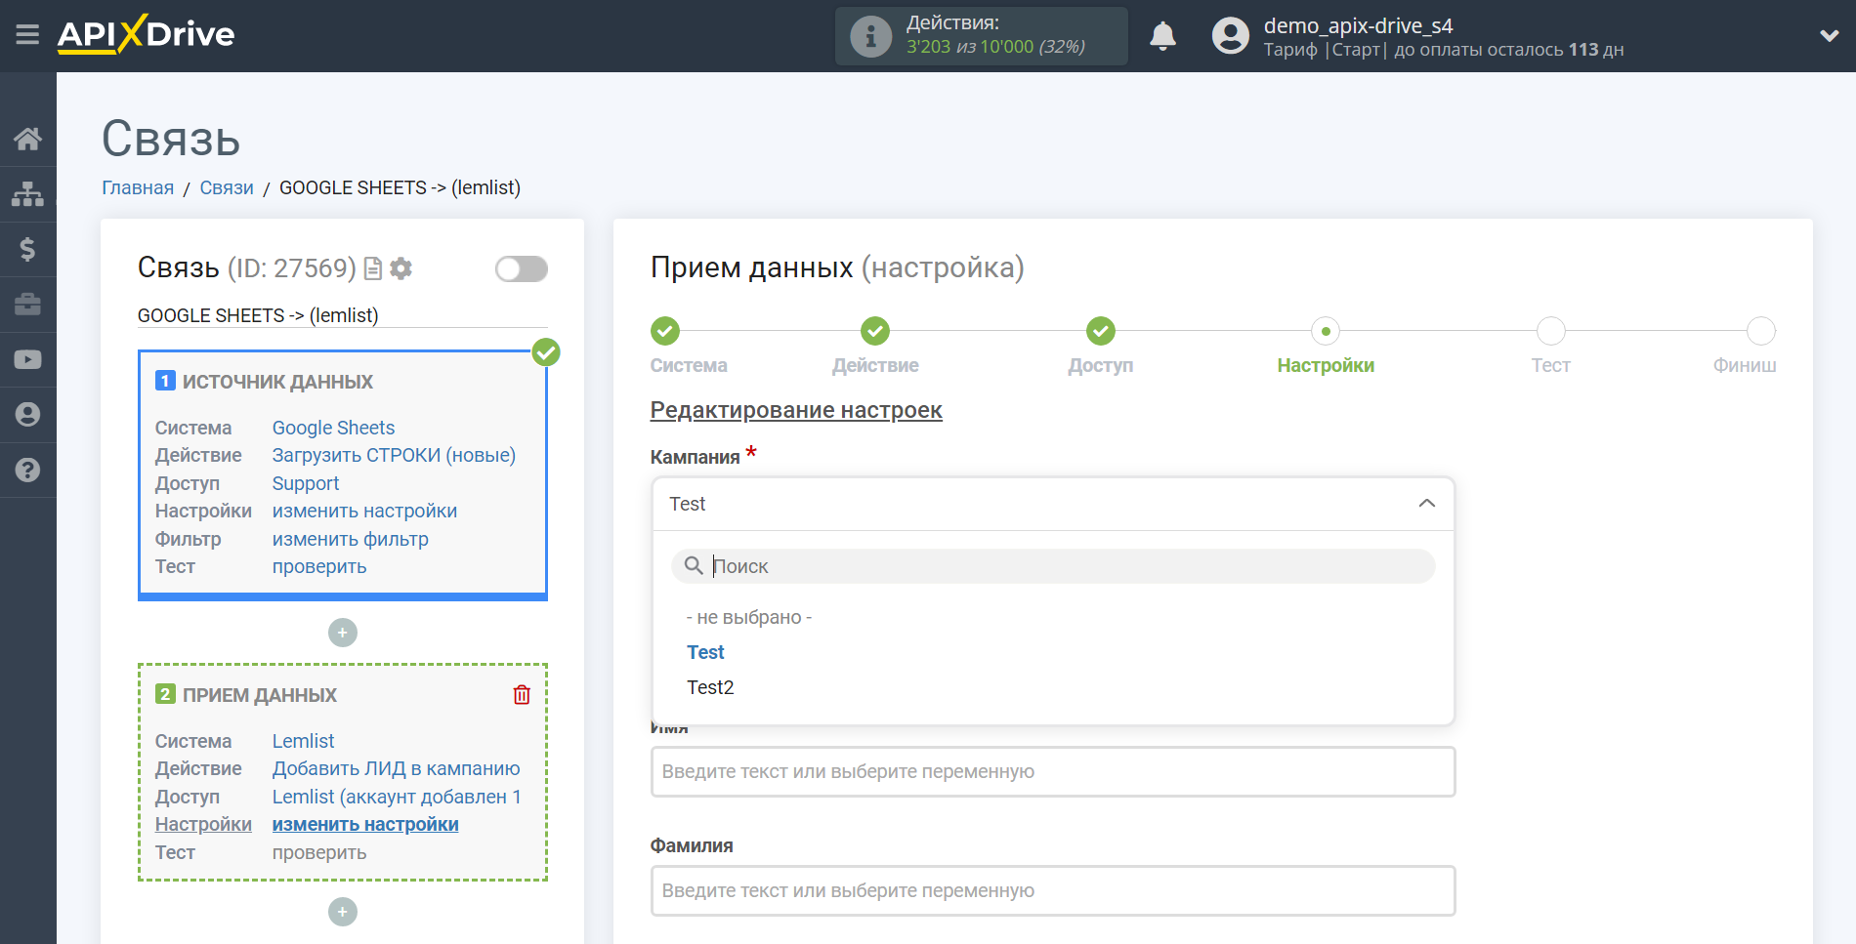The image size is (1856, 944).
Task: Open the profile sidebar icon
Action: [x=27, y=415]
